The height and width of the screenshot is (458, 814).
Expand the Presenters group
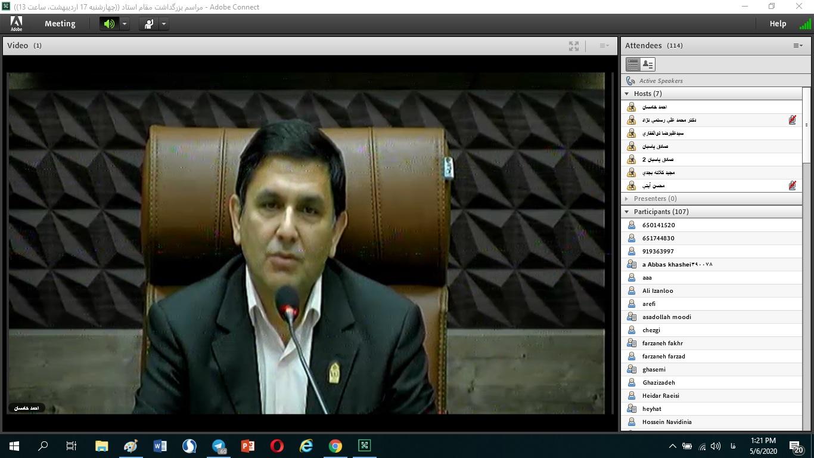click(x=626, y=199)
